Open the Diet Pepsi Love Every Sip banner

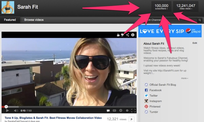pyautogui.click(x=170, y=31)
